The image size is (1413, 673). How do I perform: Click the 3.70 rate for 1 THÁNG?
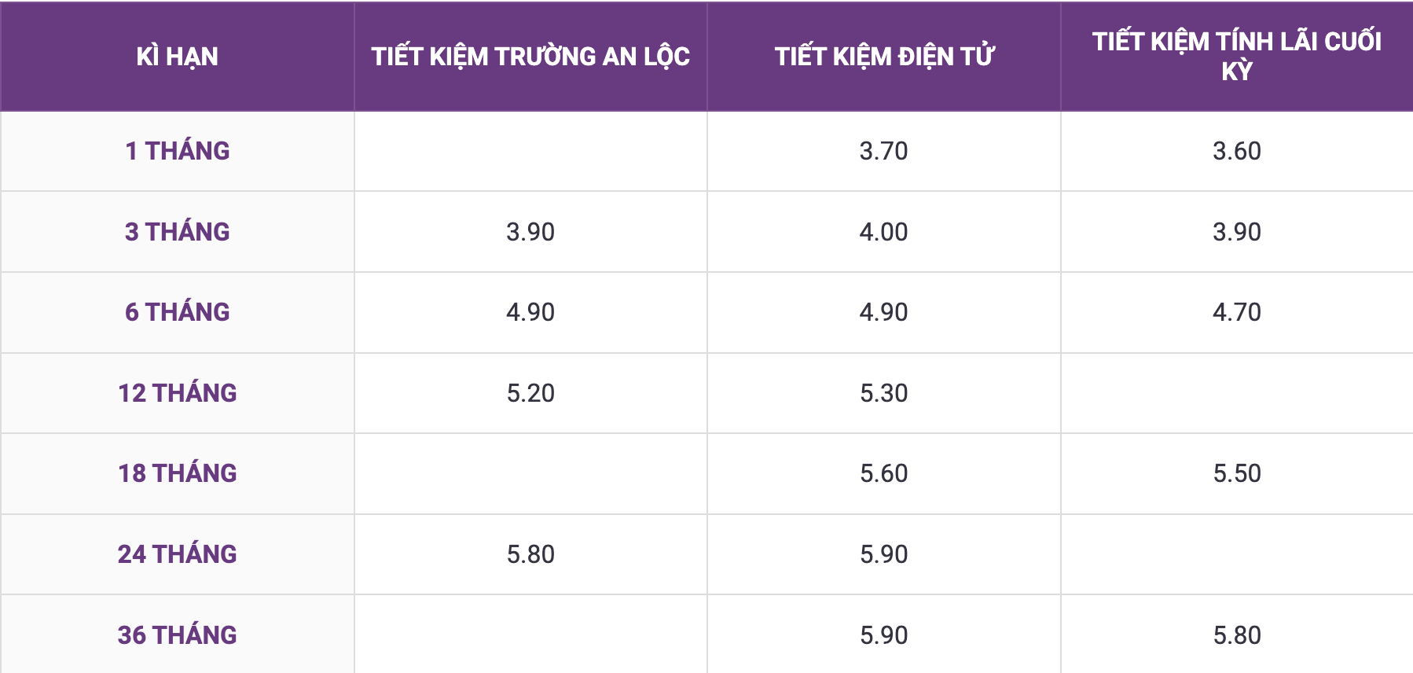[883, 151]
